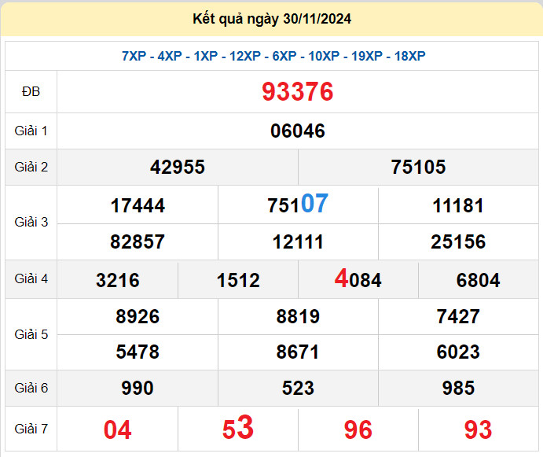Click the Giải 6 number 990

[138, 388]
